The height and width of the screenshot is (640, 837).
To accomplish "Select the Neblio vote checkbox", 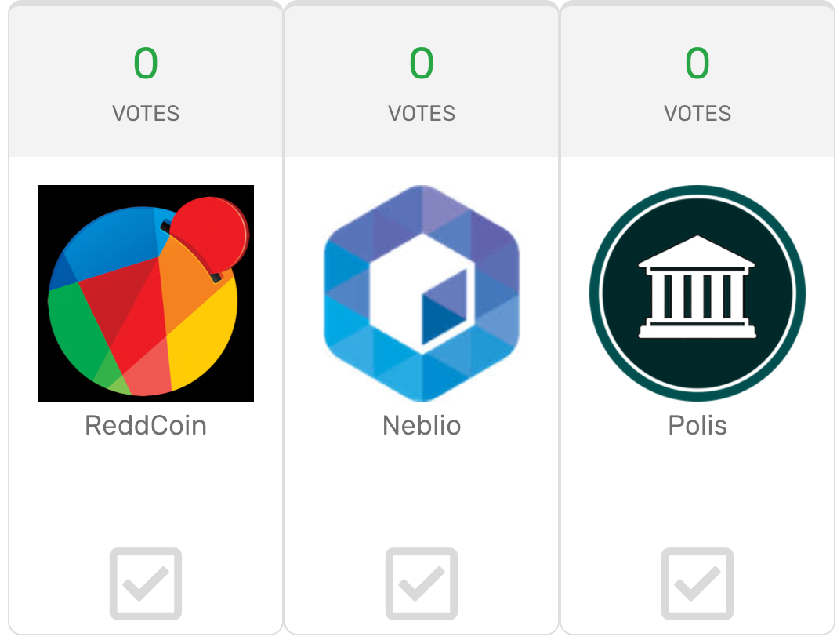I will click(x=422, y=584).
